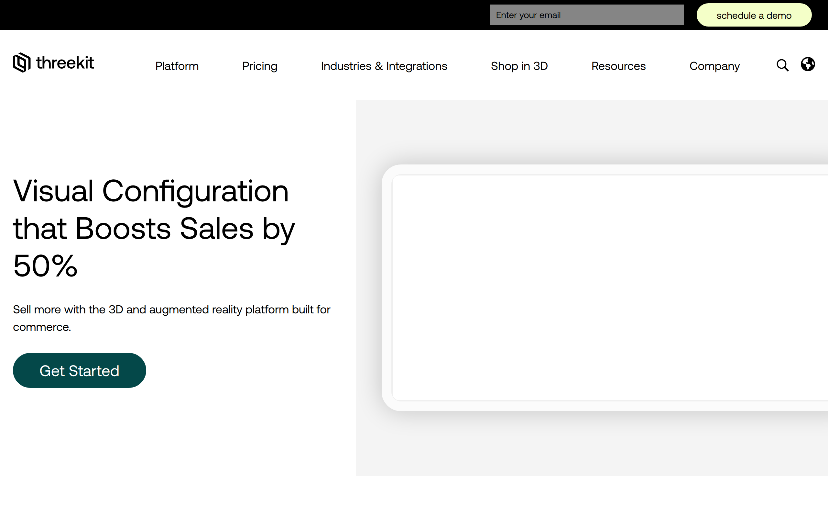Click the Sell more with 3D paragraph
This screenshot has height=518, width=828.
click(x=171, y=310)
